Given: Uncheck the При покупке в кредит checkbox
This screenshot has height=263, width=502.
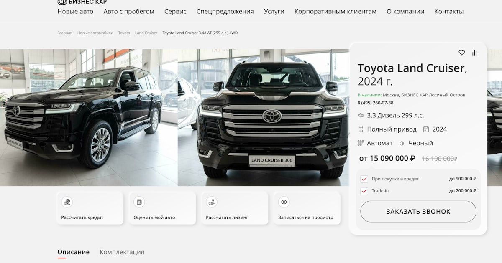Looking at the screenshot, I should 364,179.
